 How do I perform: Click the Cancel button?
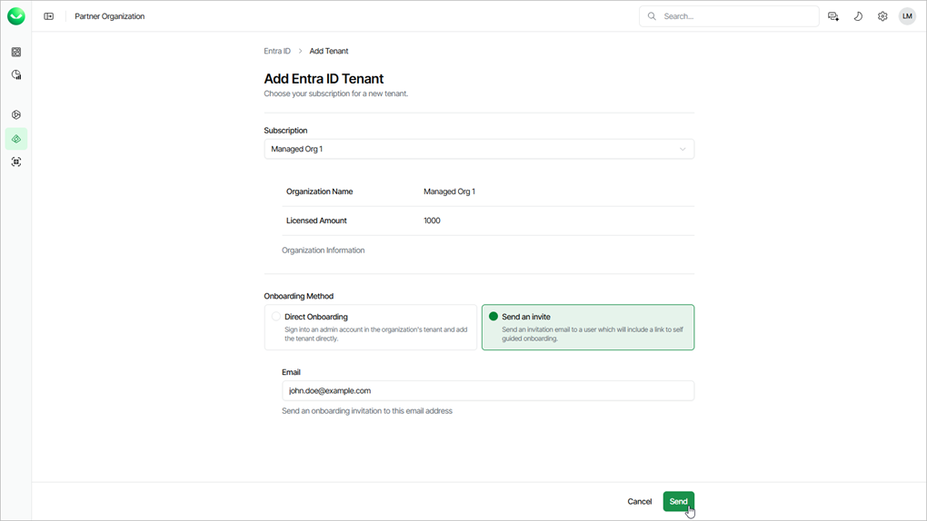[639, 501]
